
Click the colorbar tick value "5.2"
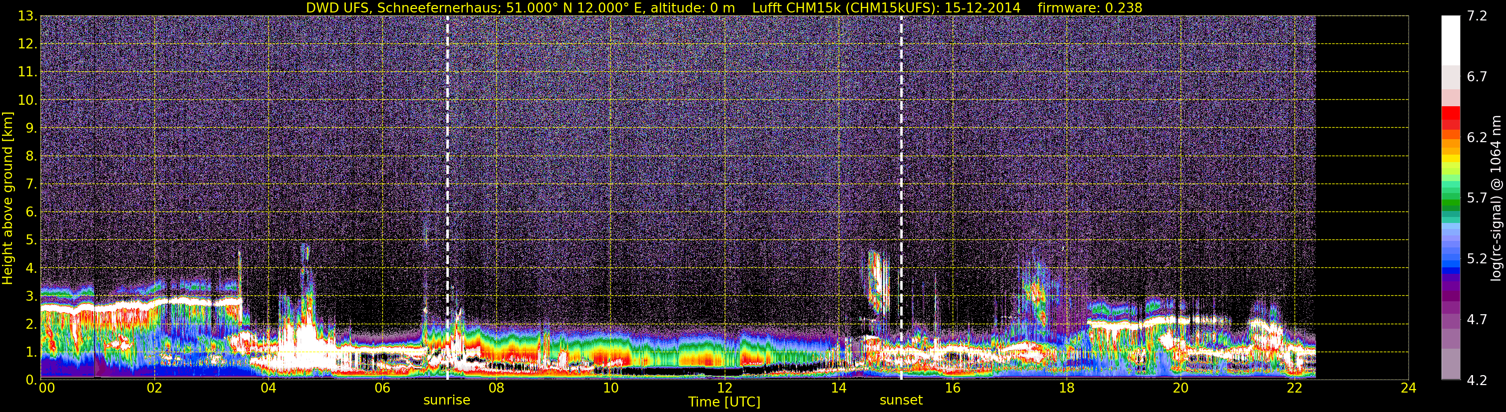1477,258
